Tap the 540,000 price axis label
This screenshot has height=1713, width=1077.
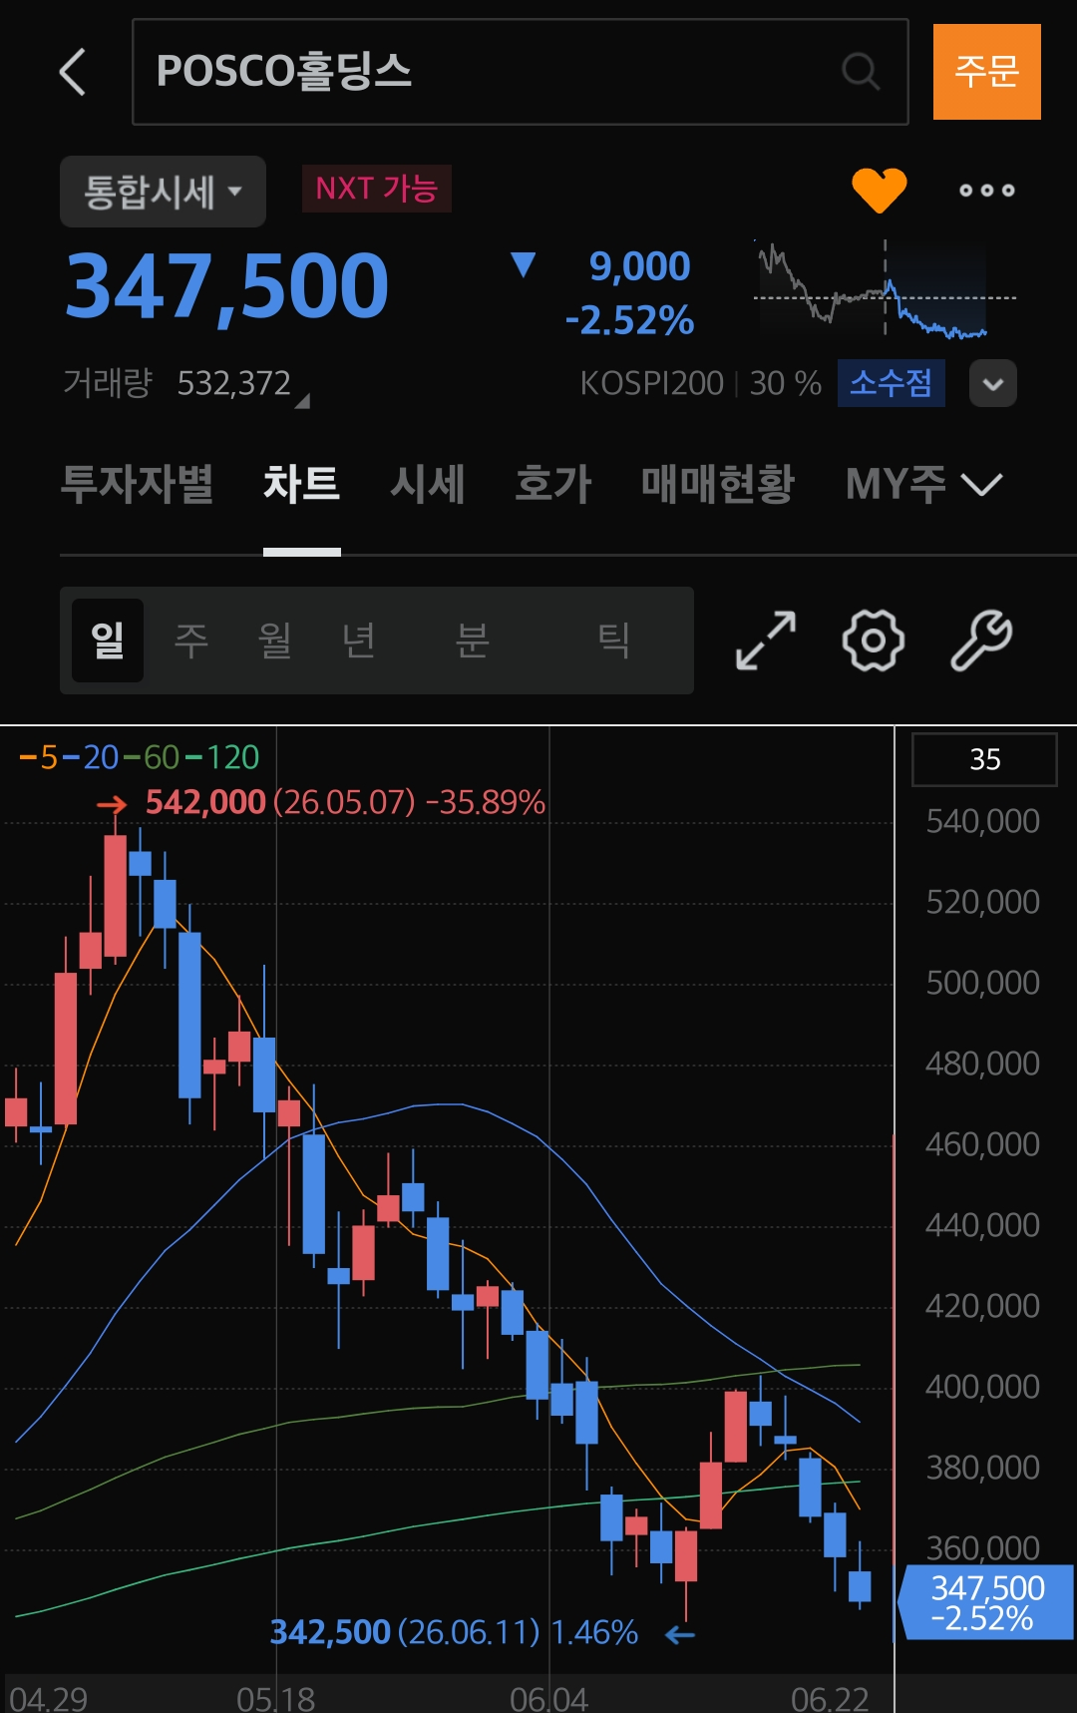[x=982, y=821]
